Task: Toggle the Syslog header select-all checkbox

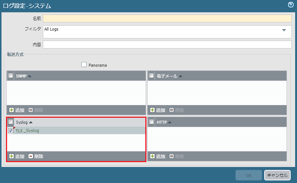Action: point(10,122)
